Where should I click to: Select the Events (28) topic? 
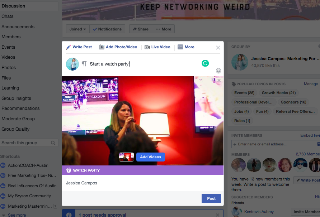click(x=244, y=93)
